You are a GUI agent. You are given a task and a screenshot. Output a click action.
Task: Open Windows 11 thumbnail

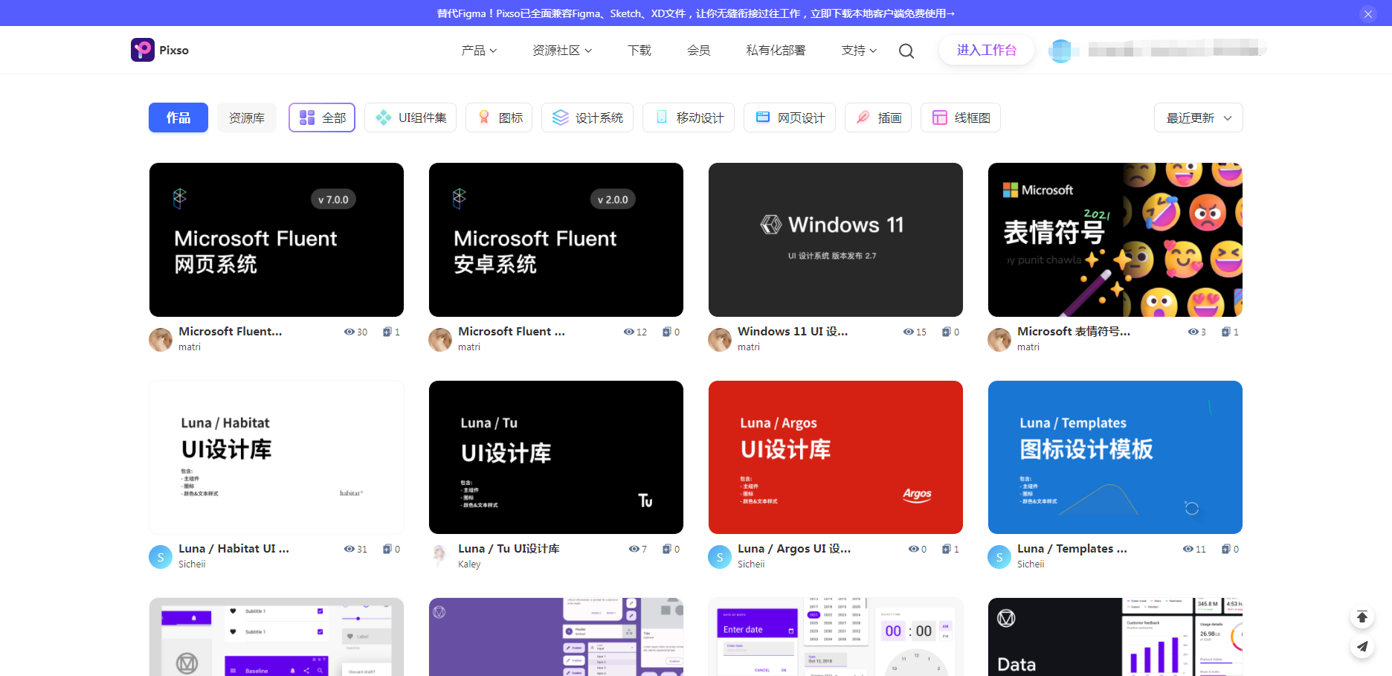tap(836, 239)
